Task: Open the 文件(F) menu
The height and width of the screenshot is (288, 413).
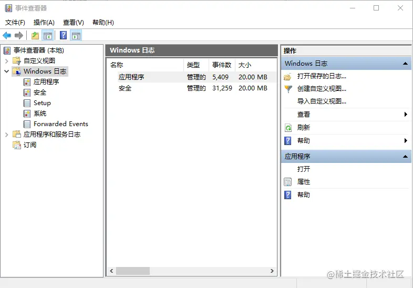Action: 15,23
